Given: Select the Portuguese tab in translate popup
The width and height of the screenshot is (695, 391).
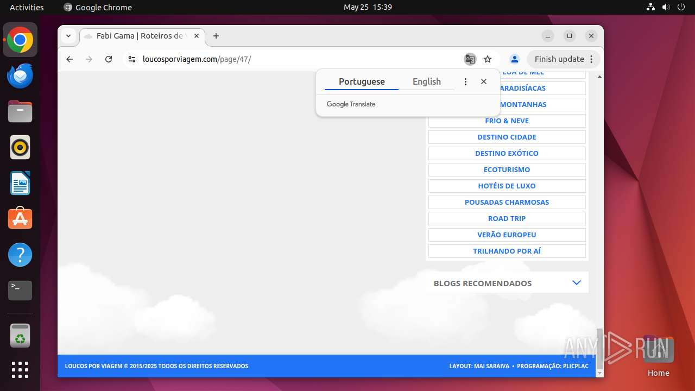Looking at the screenshot, I should [362, 81].
